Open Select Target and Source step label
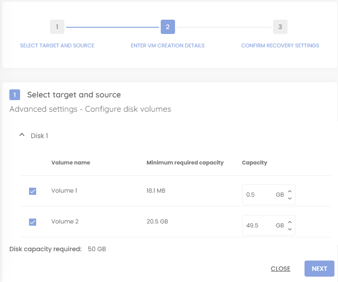The image size is (338, 282). point(57,46)
